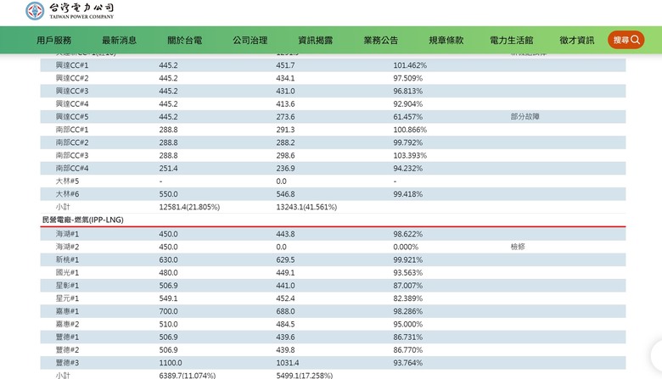
Task: Open the 公司治理 menu
Action: click(x=250, y=40)
